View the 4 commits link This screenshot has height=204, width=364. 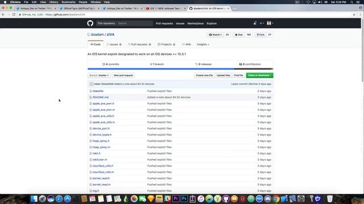coord(111,64)
